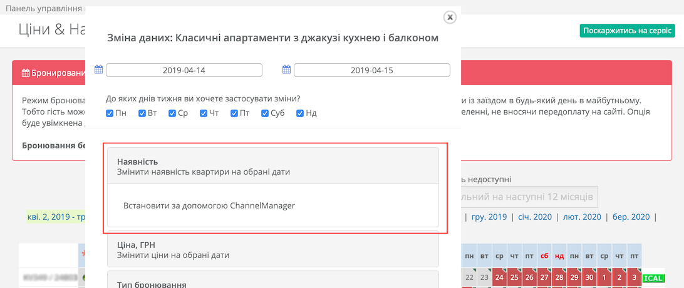This screenshot has height=288, width=684.
Task: Click the start date field 2019-04-14
Action: pos(184,70)
